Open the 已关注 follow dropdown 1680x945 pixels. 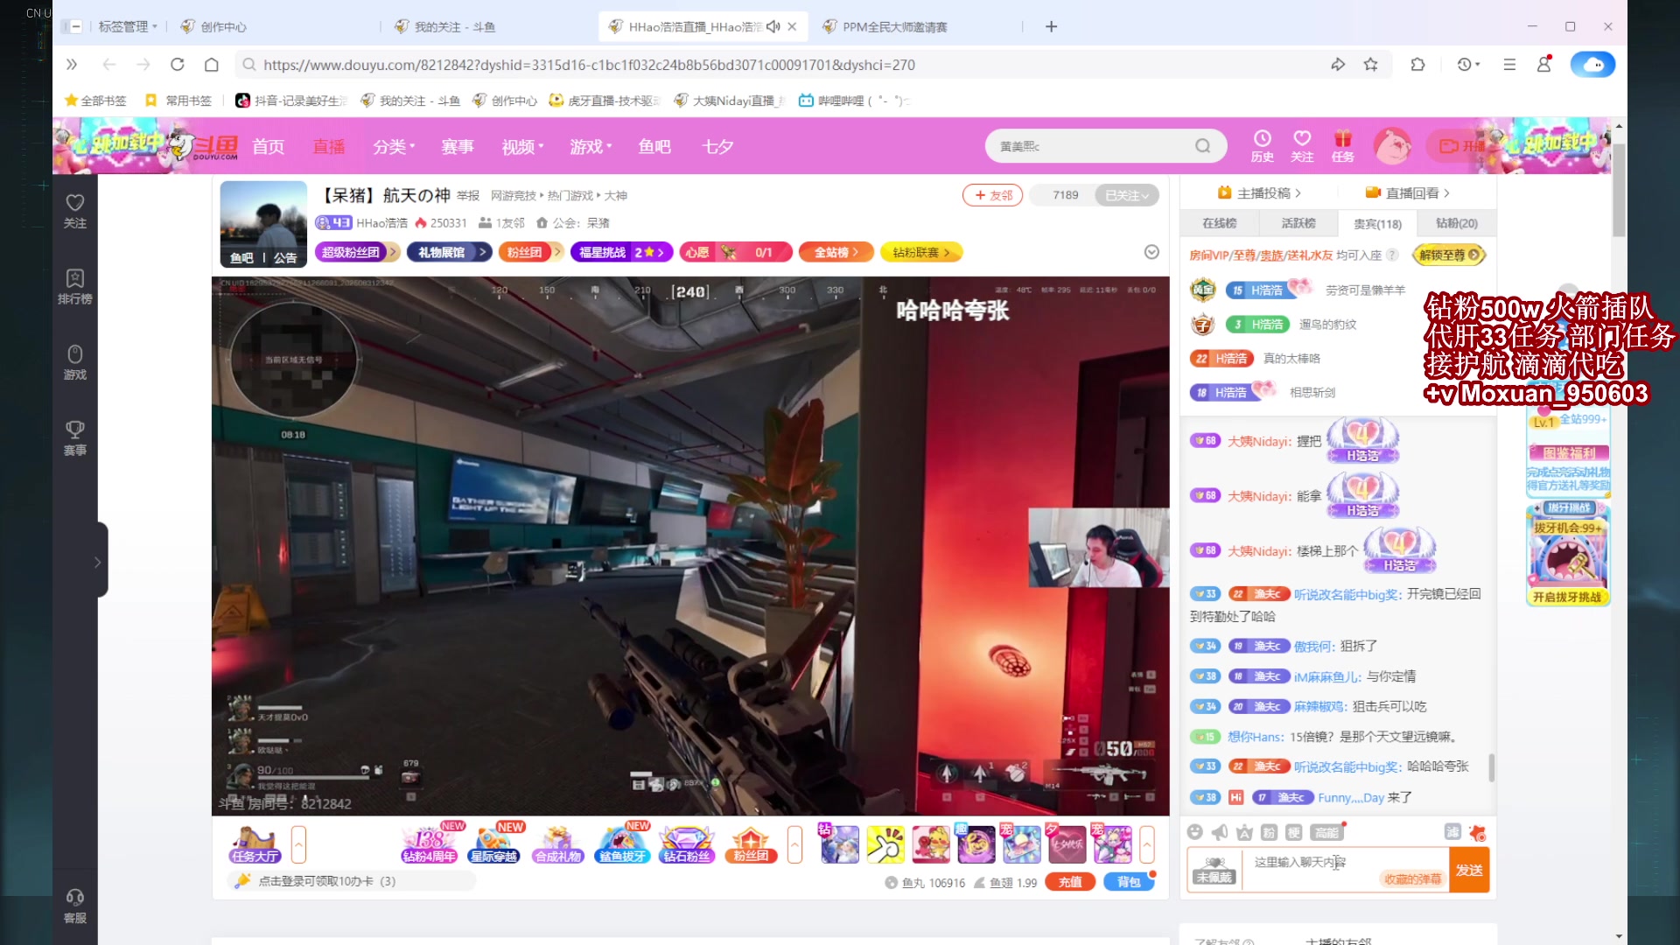(x=1126, y=195)
